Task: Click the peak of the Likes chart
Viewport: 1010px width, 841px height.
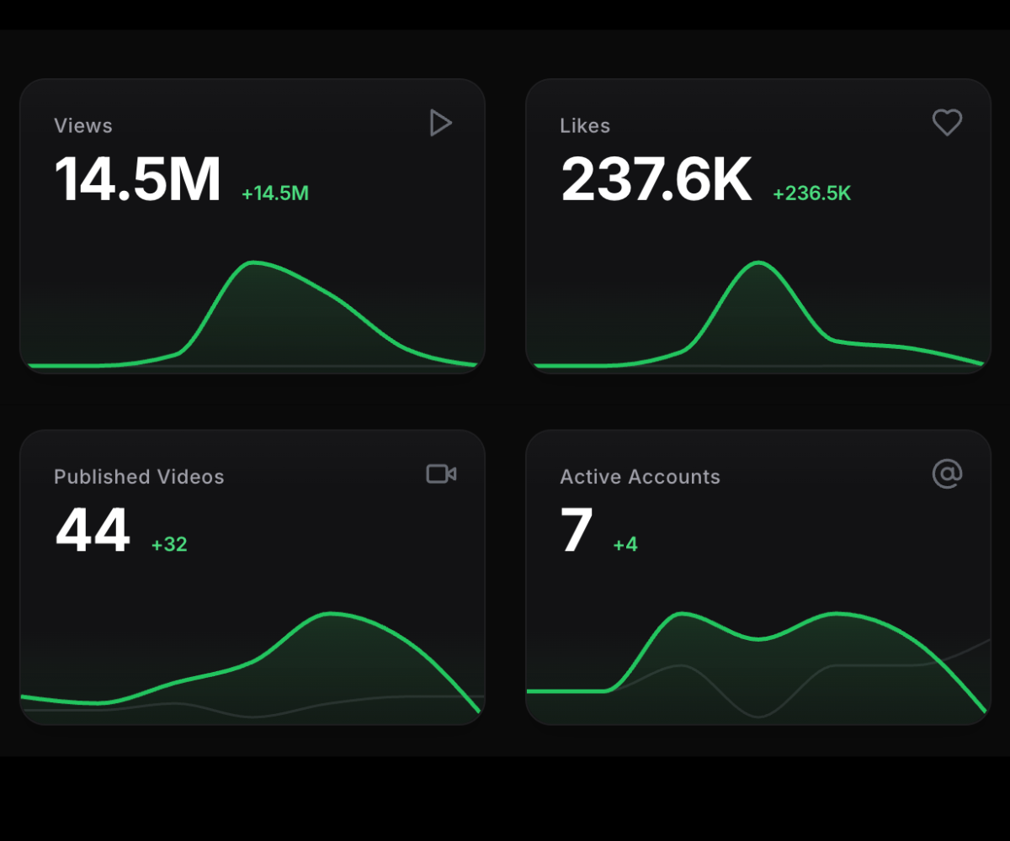Action: (758, 263)
